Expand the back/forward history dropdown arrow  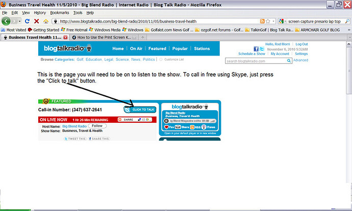[20, 21]
